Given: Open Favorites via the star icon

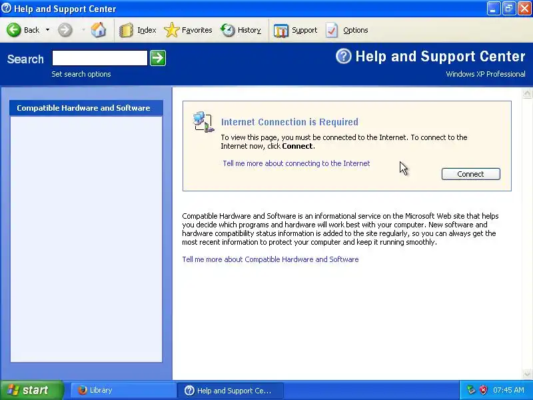Looking at the screenshot, I should 172,30.
